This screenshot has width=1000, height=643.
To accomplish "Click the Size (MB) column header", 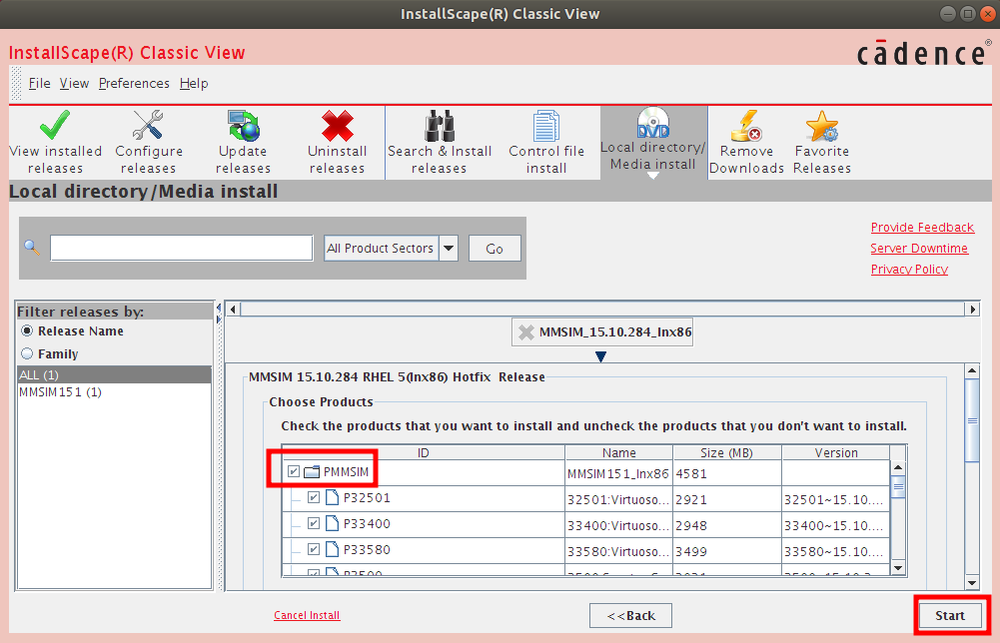I will pos(727,452).
